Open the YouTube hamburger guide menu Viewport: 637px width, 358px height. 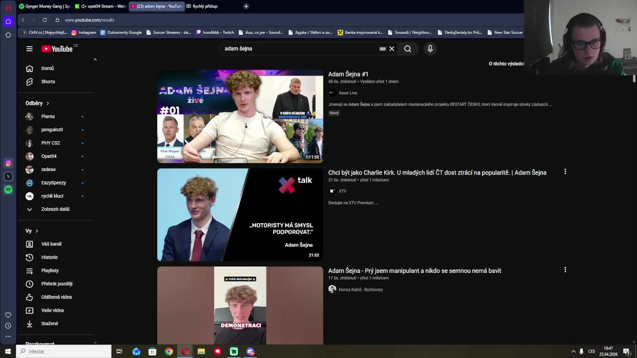[29, 49]
